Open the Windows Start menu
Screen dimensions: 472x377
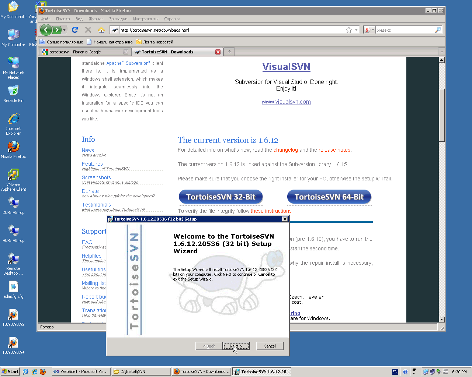click(10, 371)
